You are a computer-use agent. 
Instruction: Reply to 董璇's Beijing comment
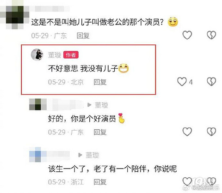click(x=100, y=82)
